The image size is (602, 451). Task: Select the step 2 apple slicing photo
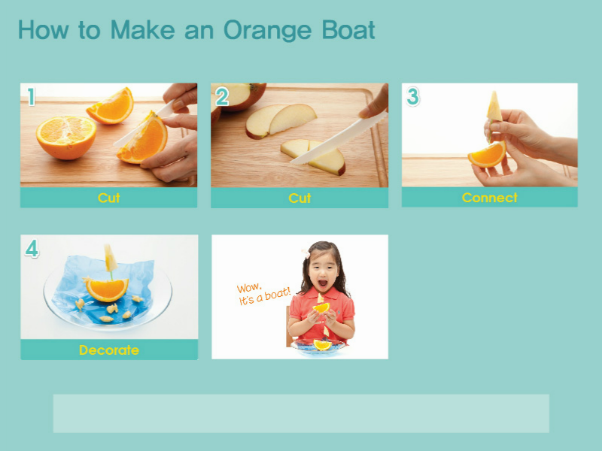(299, 135)
